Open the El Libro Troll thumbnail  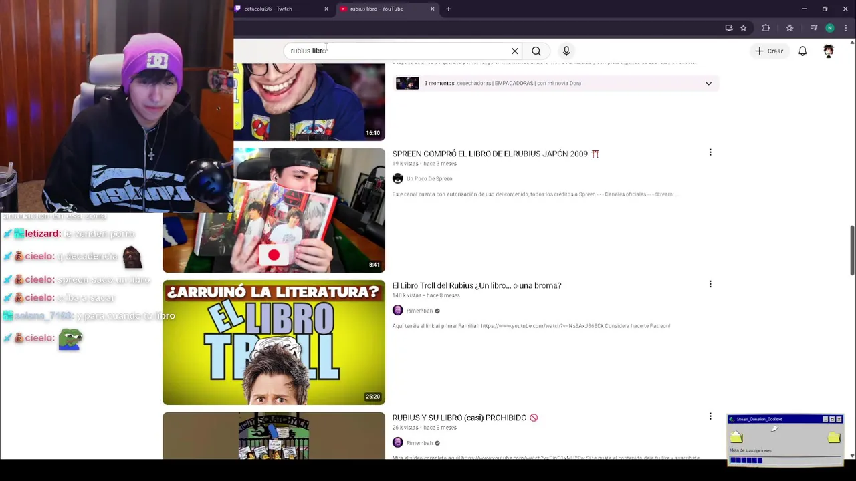coord(274,342)
